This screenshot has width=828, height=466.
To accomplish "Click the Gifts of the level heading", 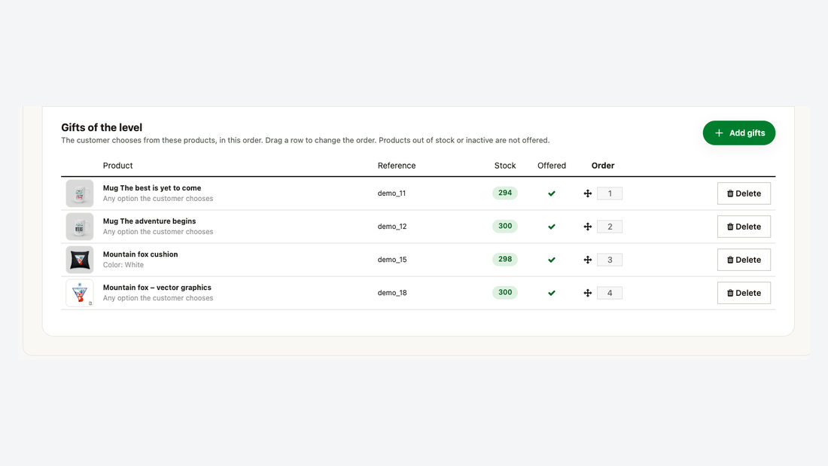I will [x=102, y=127].
